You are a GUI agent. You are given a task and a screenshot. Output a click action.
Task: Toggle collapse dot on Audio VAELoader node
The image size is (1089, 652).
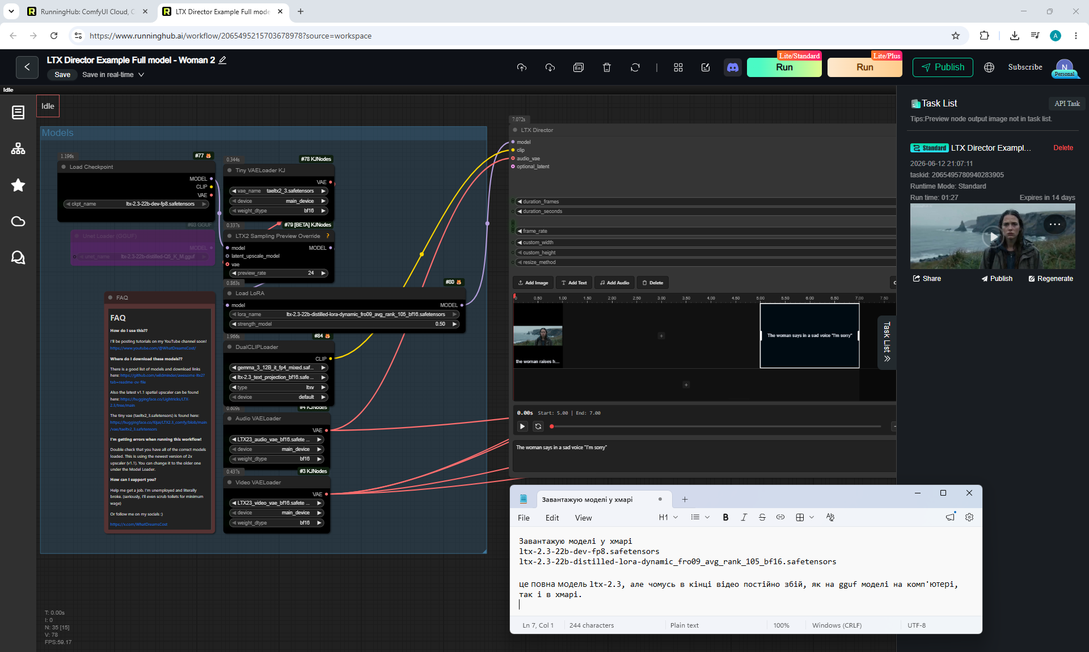click(230, 419)
